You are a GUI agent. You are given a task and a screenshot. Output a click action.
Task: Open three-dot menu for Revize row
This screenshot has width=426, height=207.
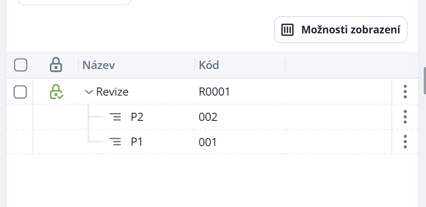point(405,92)
